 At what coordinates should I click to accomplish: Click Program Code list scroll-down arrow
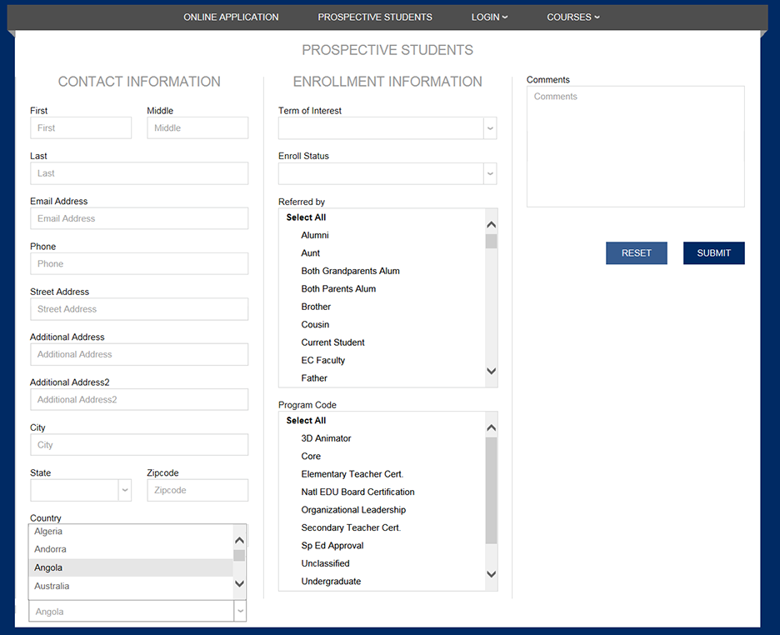point(491,574)
